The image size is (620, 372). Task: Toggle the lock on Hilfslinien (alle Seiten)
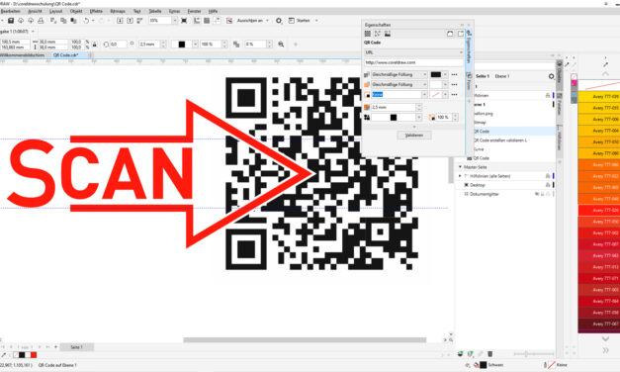(548, 176)
